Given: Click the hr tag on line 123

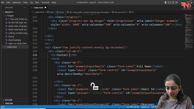Looking at the screenshot, I should [48, 44].
